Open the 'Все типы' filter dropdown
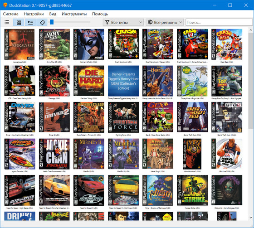Screen dimensions: 254x228 pos(123,22)
